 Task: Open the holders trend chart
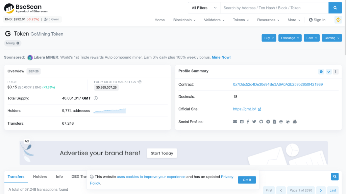(110, 110)
